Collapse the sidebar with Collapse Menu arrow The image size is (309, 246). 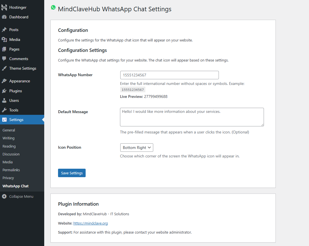point(4,196)
